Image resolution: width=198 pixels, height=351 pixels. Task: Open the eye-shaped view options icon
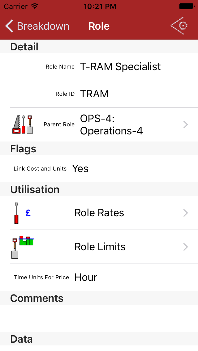[179, 26]
